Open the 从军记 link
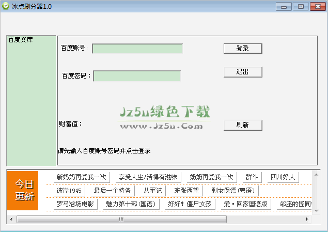The height and width of the screenshot is (232, 328). point(153,191)
